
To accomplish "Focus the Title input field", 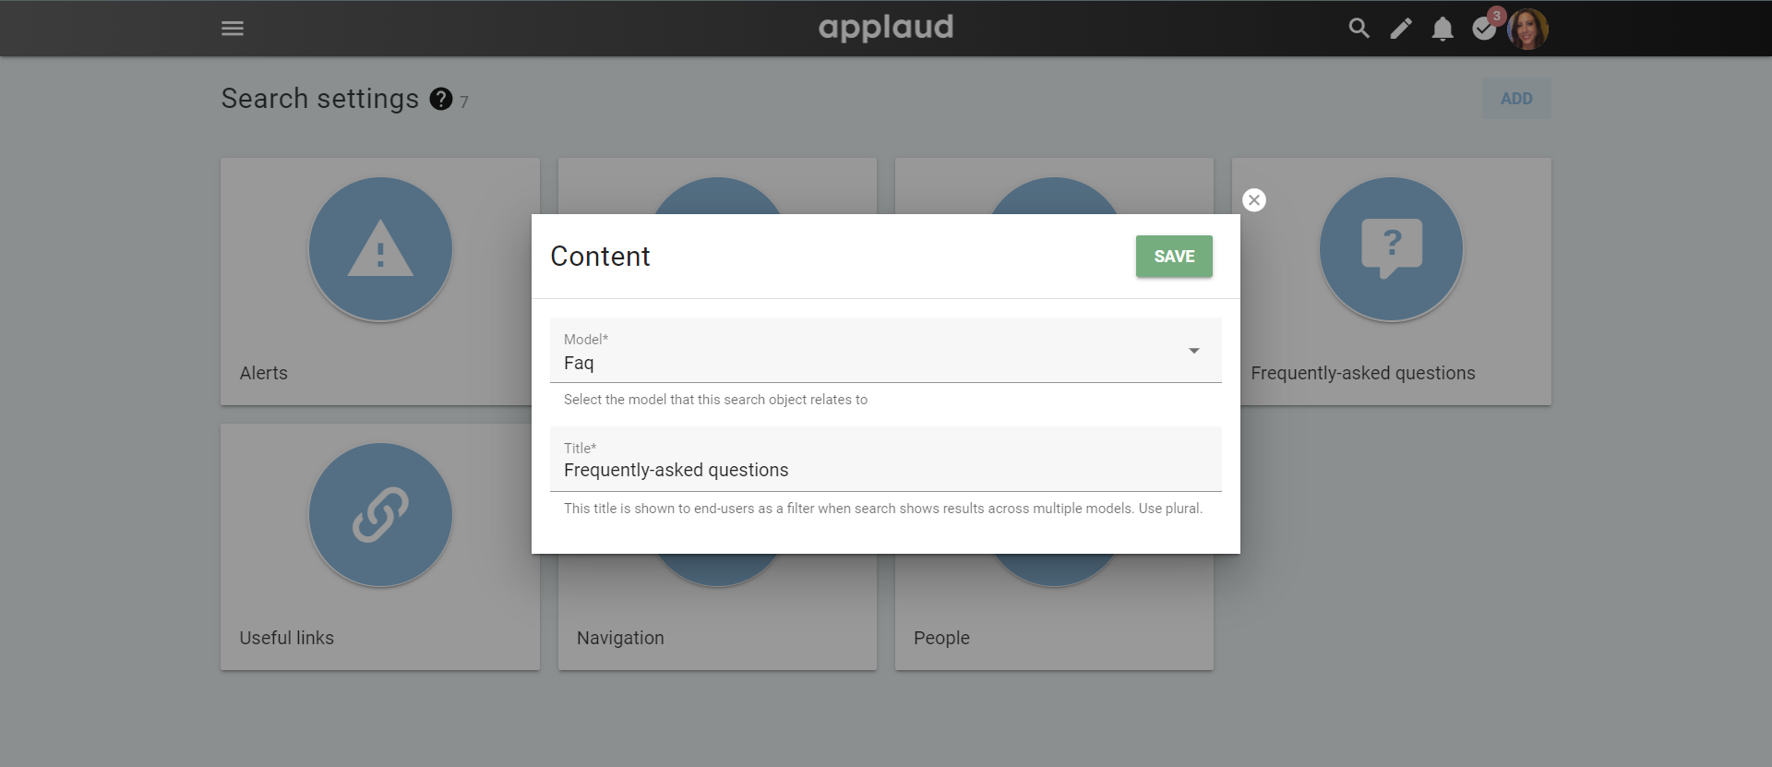I will pyautogui.click(x=886, y=459).
